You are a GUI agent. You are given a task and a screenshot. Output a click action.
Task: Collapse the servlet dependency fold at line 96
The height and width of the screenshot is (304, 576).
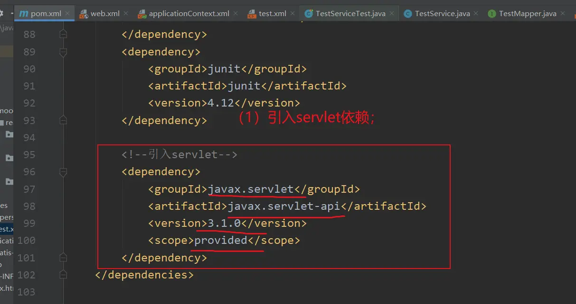coord(63,171)
